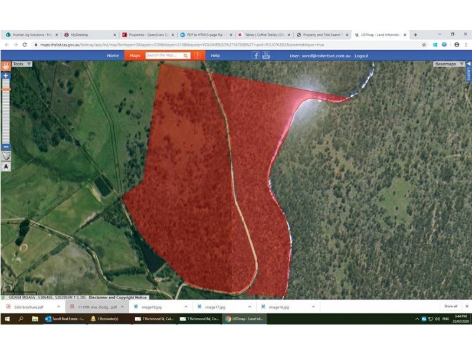Select the Maps menu item

tap(135, 55)
